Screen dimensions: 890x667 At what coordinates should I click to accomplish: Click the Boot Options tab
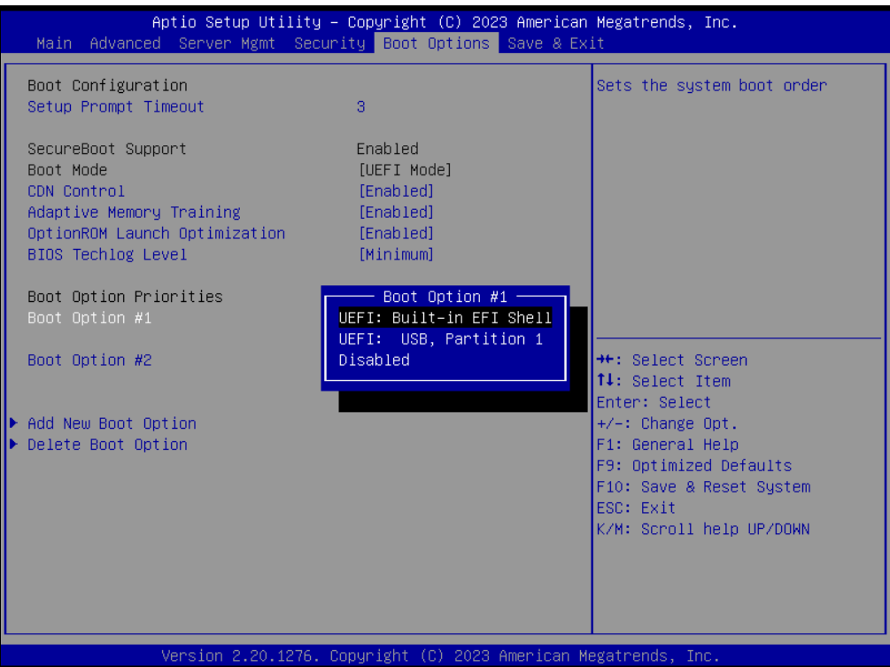tap(436, 43)
